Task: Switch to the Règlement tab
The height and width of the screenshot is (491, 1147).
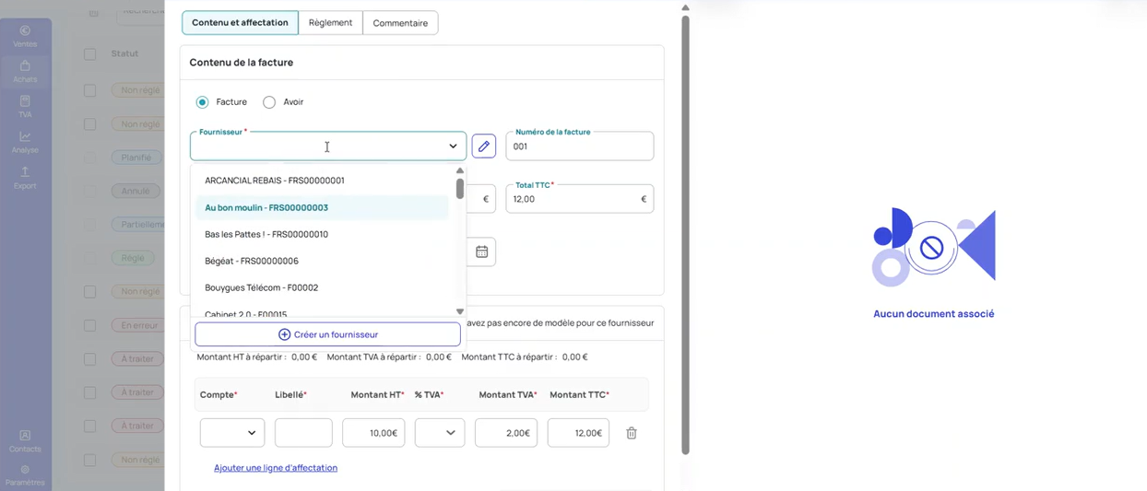Action: pyautogui.click(x=330, y=23)
